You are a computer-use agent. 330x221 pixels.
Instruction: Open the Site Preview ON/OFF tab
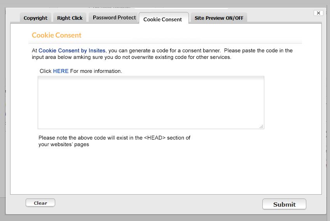(x=218, y=18)
